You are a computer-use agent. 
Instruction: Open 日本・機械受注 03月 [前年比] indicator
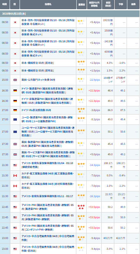[x=38, y=71]
